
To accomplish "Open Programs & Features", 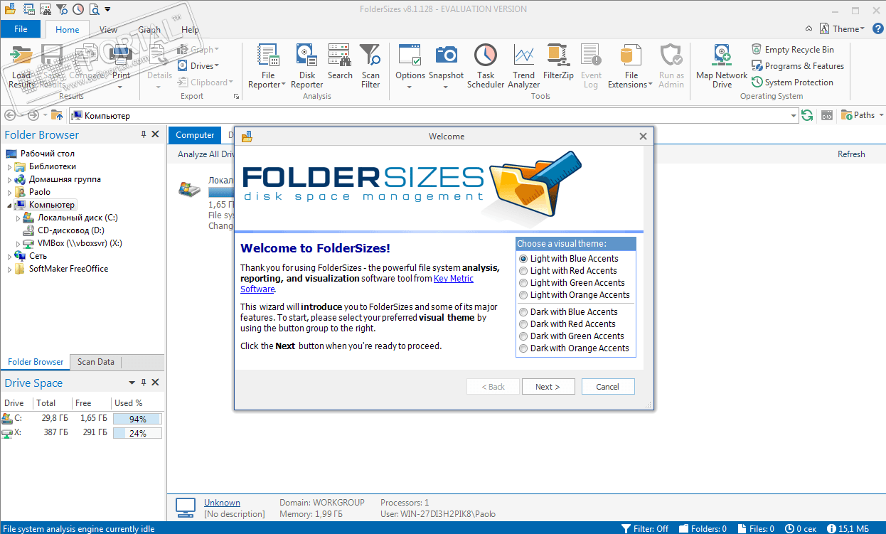I will [798, 66].
